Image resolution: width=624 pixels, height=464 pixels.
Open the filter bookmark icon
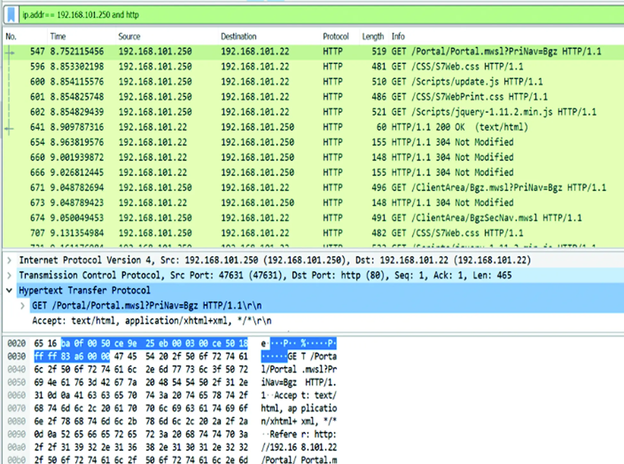(x=12, y=15)
